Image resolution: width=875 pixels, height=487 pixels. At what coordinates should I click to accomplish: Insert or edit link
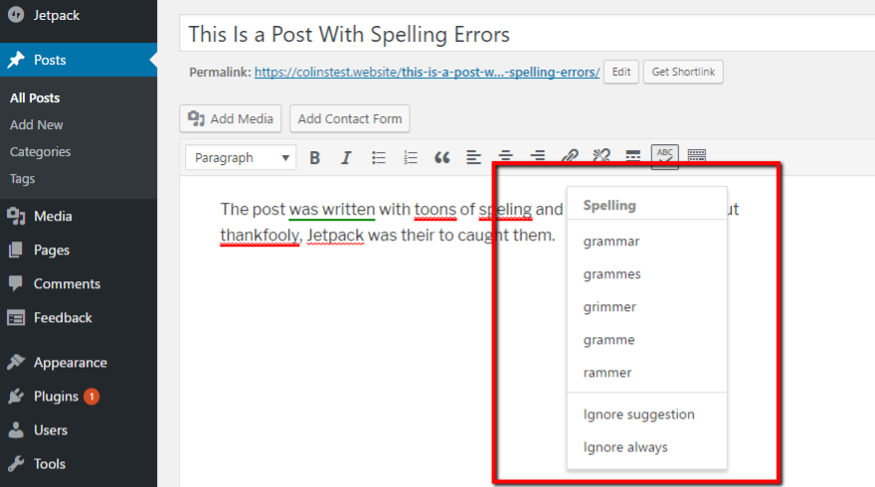click(569, 156)
